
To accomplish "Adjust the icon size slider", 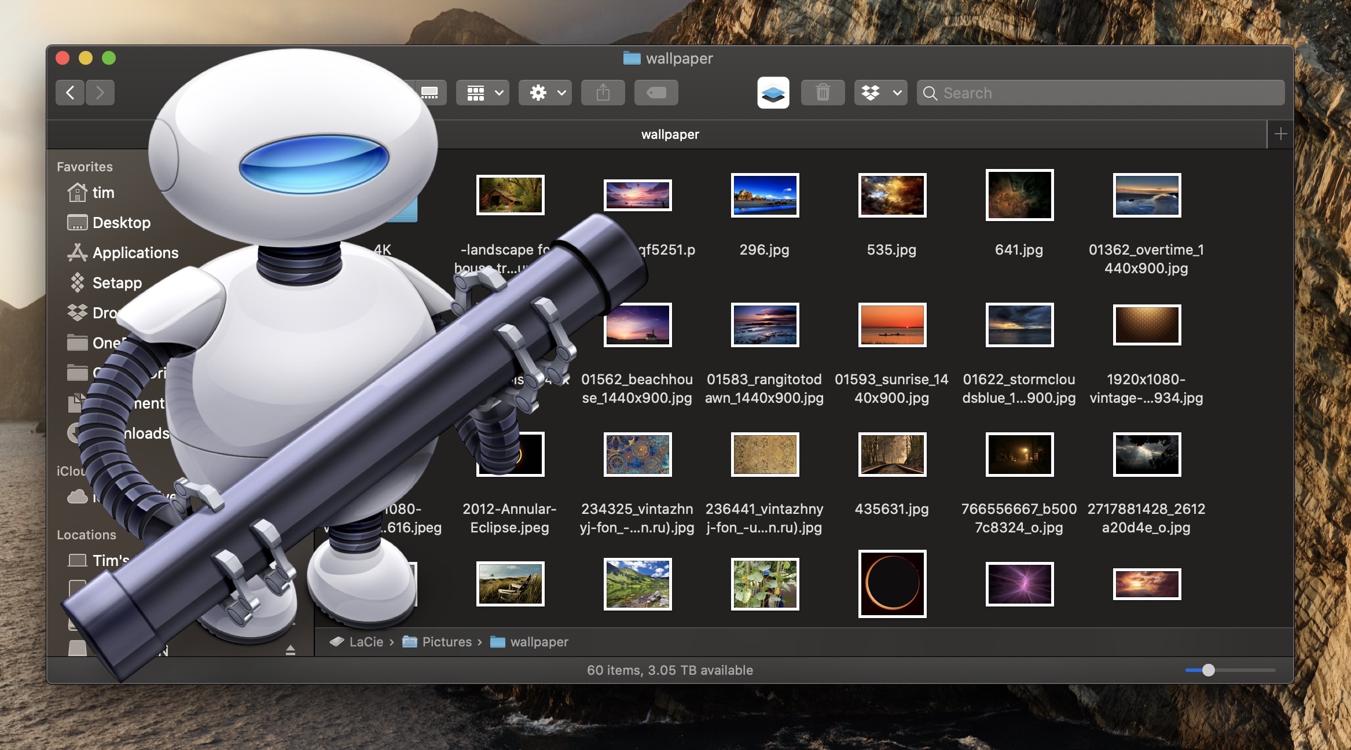I will click(x=1208, y=670).
